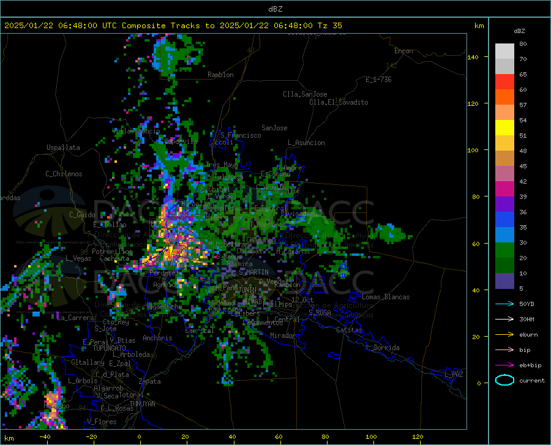551x445 pixels.
Task: Pick the topmost light gray legend swatch
Action: point(504,51)
